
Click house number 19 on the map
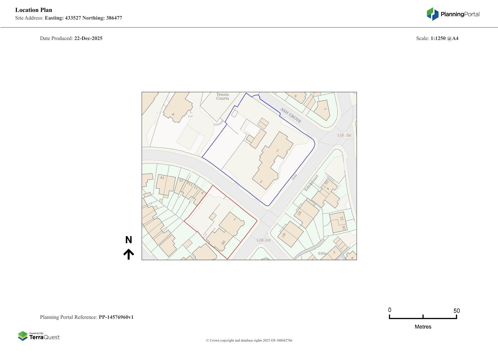tap(162, 178)
